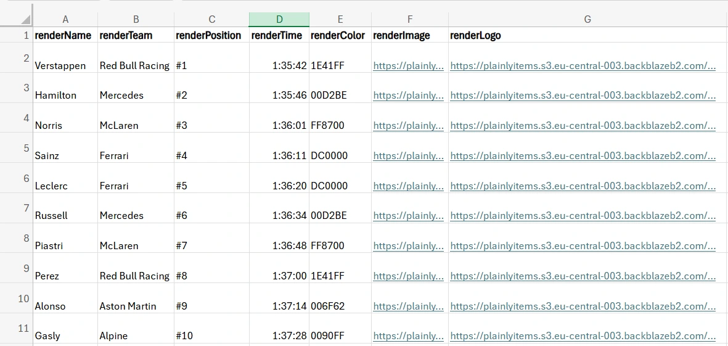Viewport: 728px width, 346px height.
Task: Select Norris's McLaren team cell
Action: pyautogui.click(x=136, y=118)
